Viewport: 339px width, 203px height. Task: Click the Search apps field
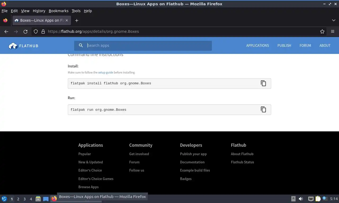[143, 45]
